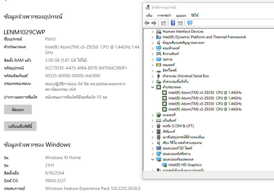
Task: Expand the Human Interface Devices node
Action: (x=152, y=32)
